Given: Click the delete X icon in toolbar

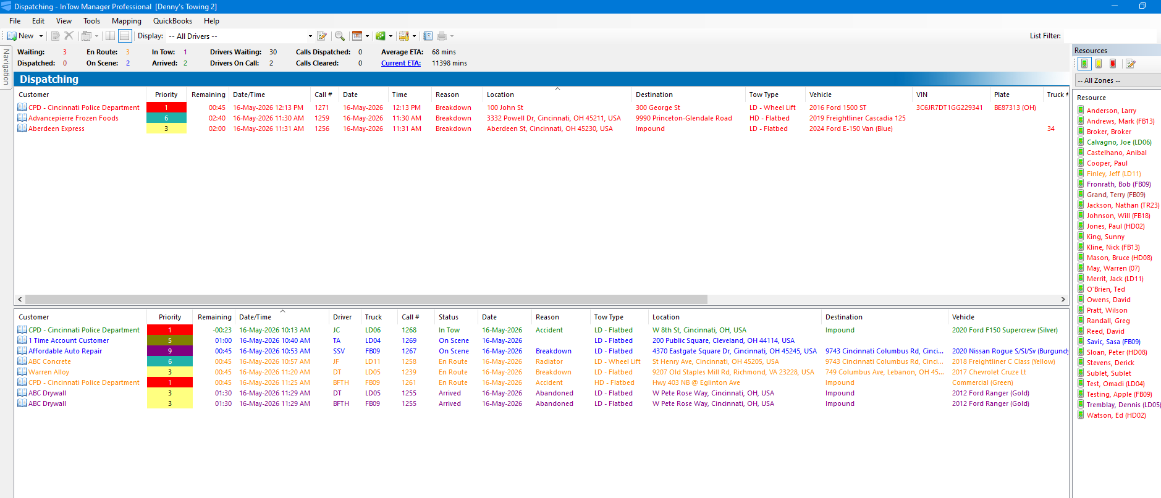Looking at the screenshot, I should point(69,36).
